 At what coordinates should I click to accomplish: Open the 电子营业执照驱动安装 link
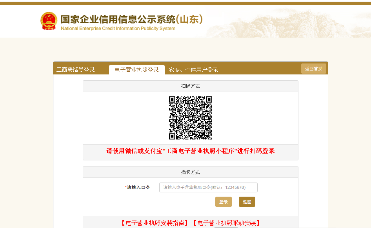pos(227,223)
